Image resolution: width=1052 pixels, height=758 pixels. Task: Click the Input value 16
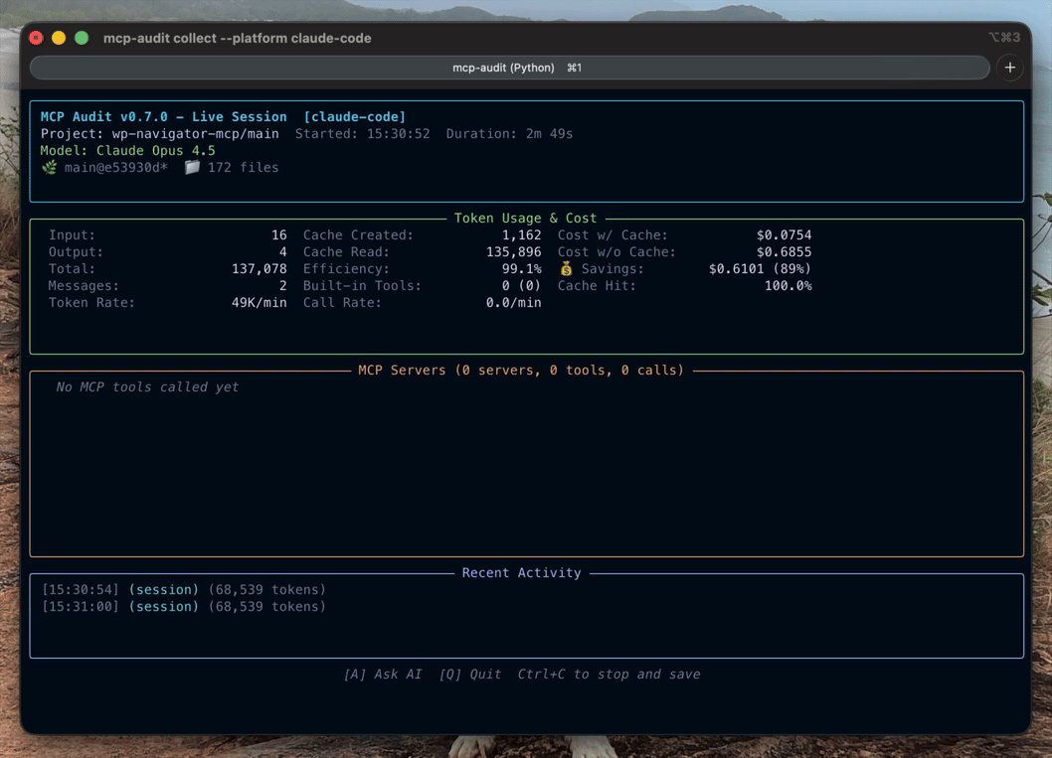click(279, 235)
